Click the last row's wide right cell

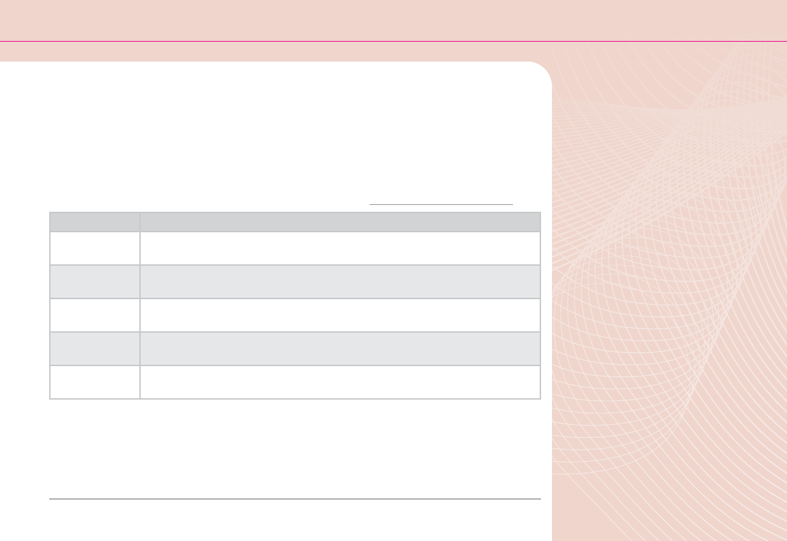pyautogui.click(x=340, y=382)
